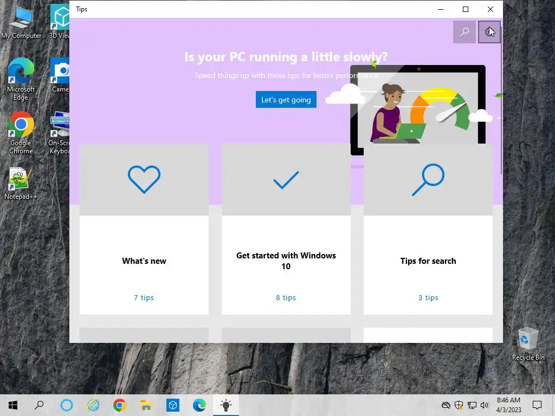This screenshot has height=416, width=555.
Task: Click the Let's get going button
Action: click(x=286, y=100)
